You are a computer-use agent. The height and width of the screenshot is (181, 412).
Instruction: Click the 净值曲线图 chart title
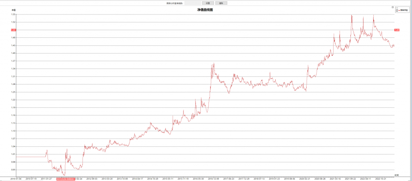pyautogui.click(x=205, y=9)
